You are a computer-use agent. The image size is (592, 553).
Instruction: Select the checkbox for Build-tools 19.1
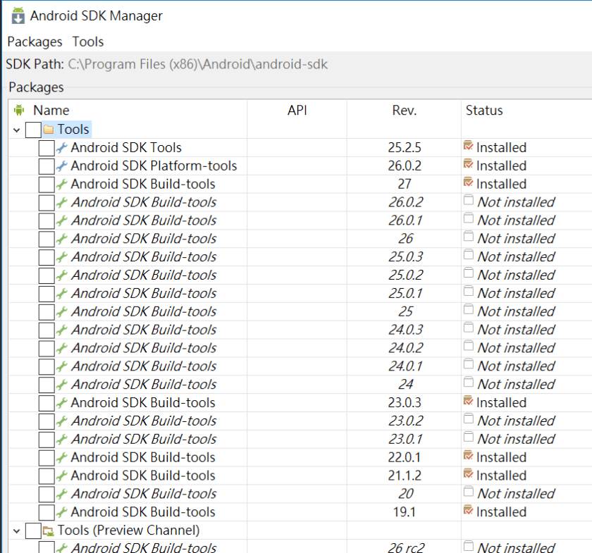click(46, 512)
